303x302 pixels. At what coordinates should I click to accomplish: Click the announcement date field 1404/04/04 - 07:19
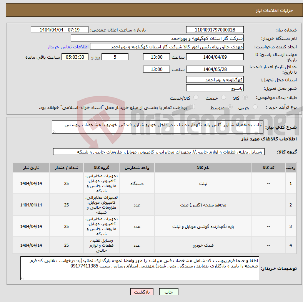click(x=60, y=30)
